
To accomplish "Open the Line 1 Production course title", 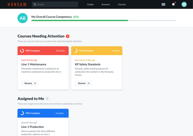I will (x=32, y=127).
